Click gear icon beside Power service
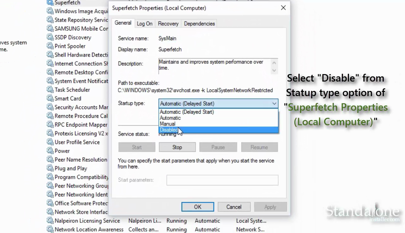Image resolution: width=405 pixels, height=233 pixels. pos(50,151)
